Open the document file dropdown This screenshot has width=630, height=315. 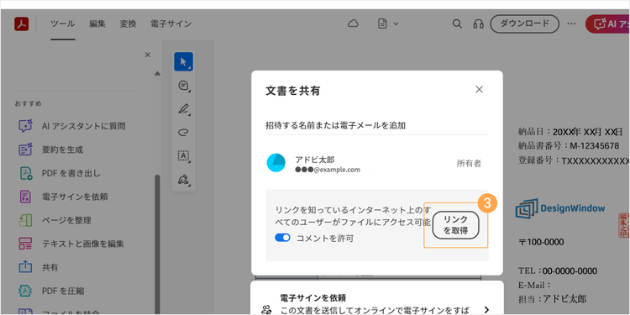[388, 24]
